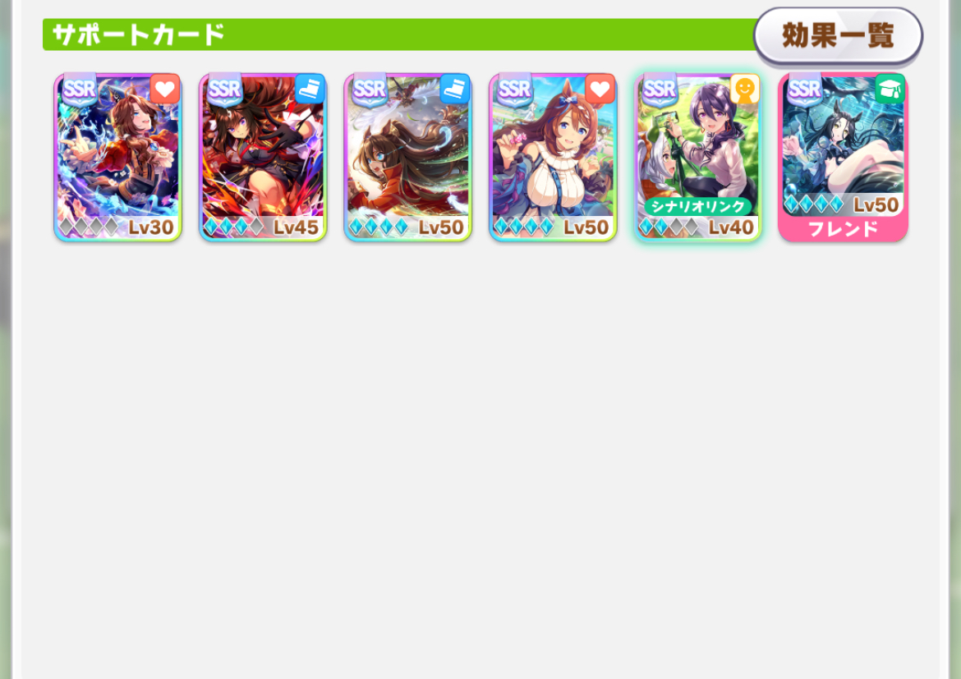Viewport: 961px width, 679px height.
Task: Click SSR badge on the first card
Action: (x=80, y=90)
